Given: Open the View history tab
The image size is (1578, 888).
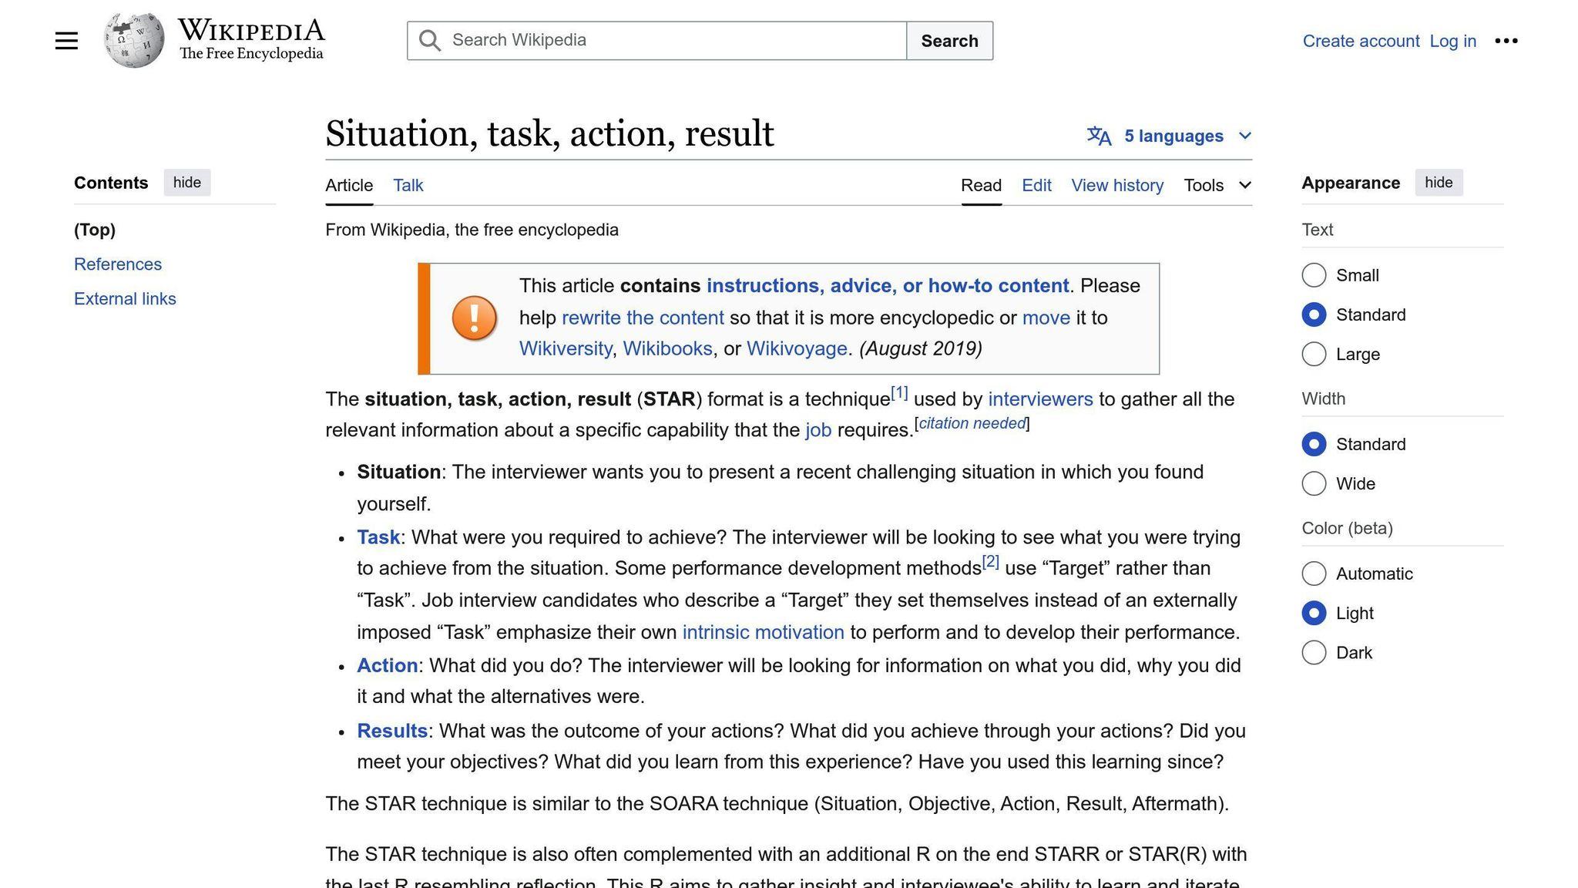Looking at the screenshot, I should coord(1117,185).
